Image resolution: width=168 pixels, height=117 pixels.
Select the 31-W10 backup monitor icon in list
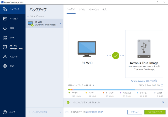point(31,24)
